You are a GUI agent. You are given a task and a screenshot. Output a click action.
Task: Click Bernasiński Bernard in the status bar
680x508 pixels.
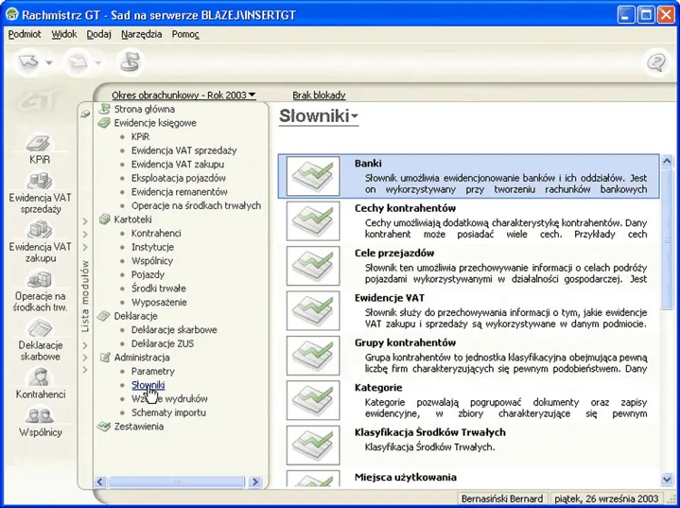point(501,499)
